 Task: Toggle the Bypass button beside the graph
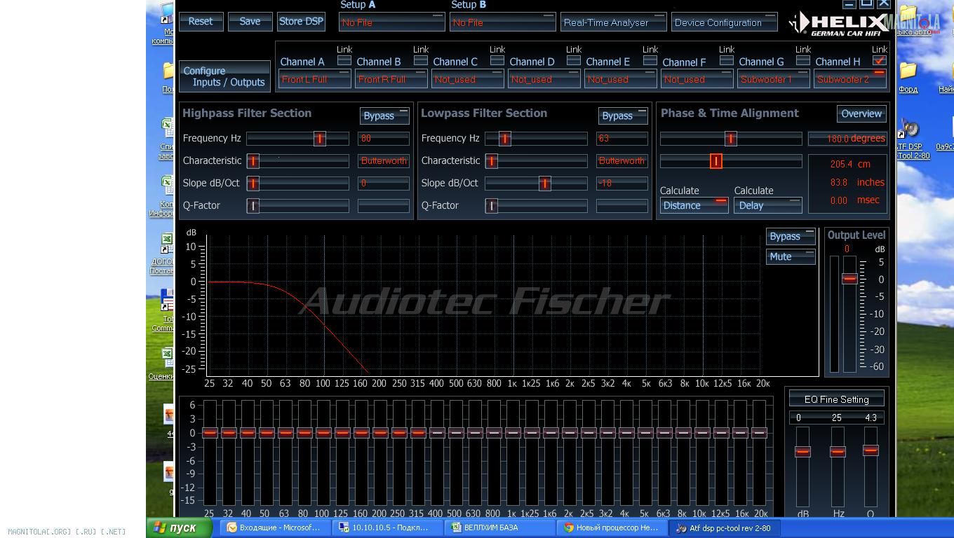(791, 236)
